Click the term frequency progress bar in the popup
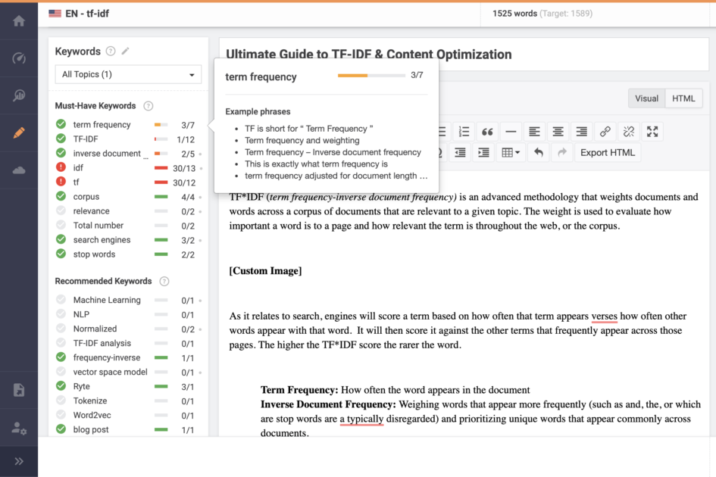Image resolution: width=716 pixels, height=477 pixels. (370, 76)
